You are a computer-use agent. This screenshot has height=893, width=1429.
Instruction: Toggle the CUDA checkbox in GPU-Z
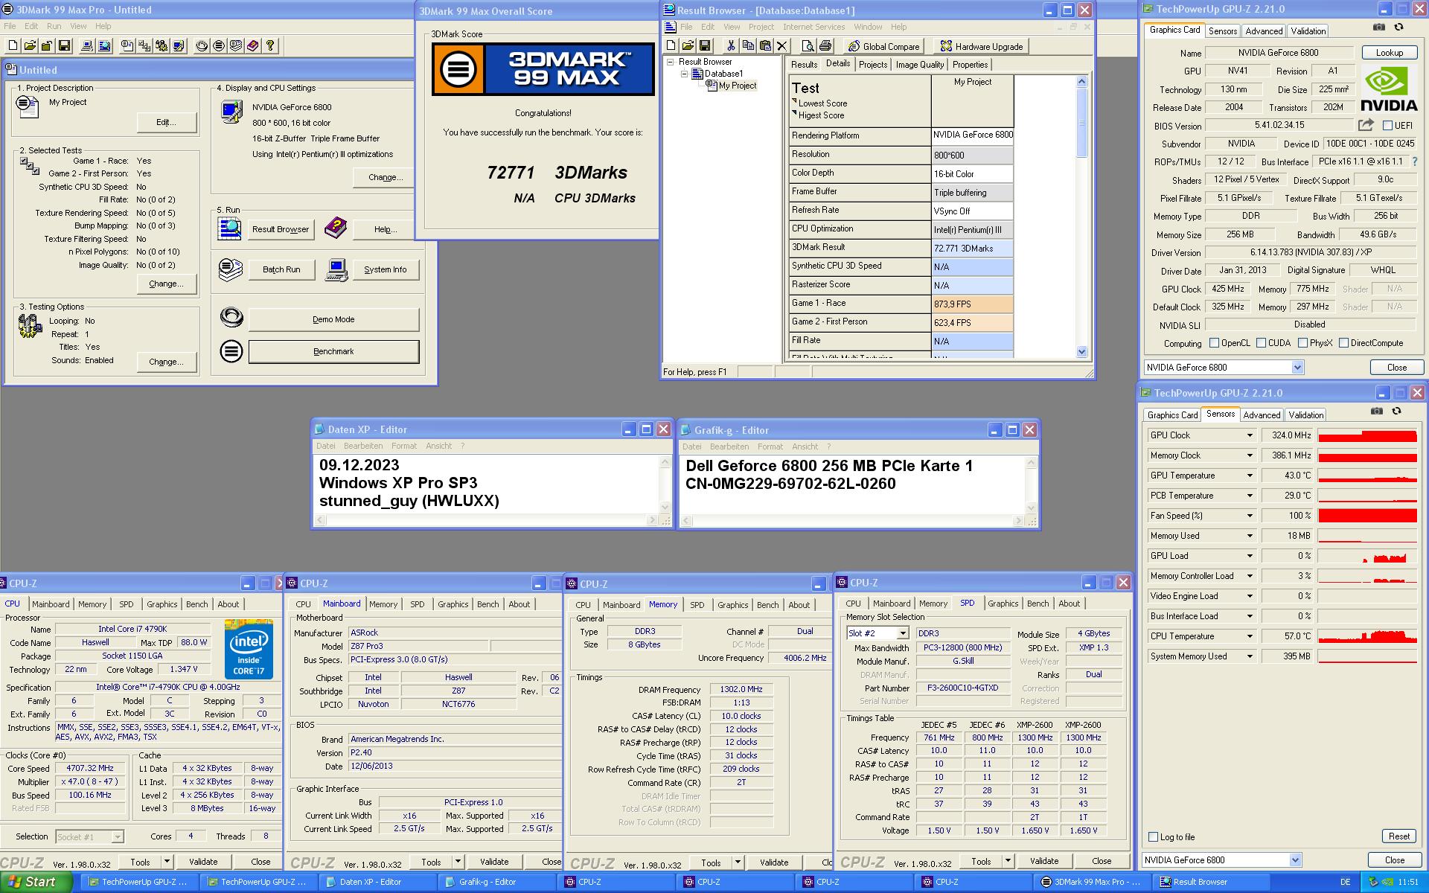coord(1261,343)
